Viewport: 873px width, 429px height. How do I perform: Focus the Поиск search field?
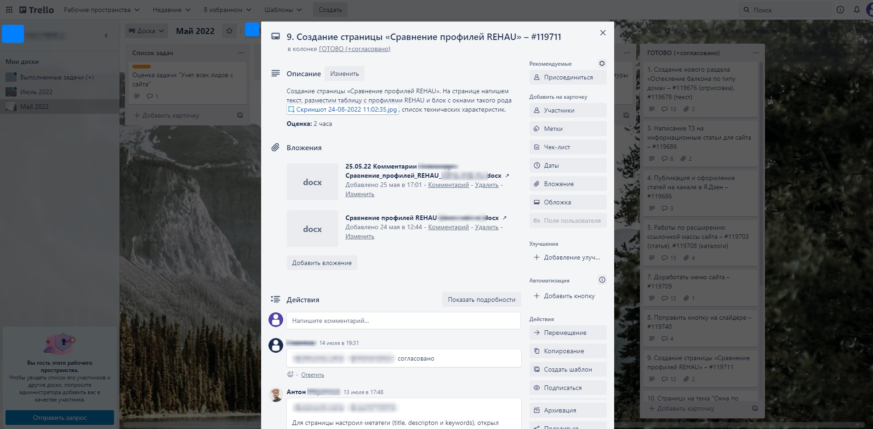click(x=785, y=10)
